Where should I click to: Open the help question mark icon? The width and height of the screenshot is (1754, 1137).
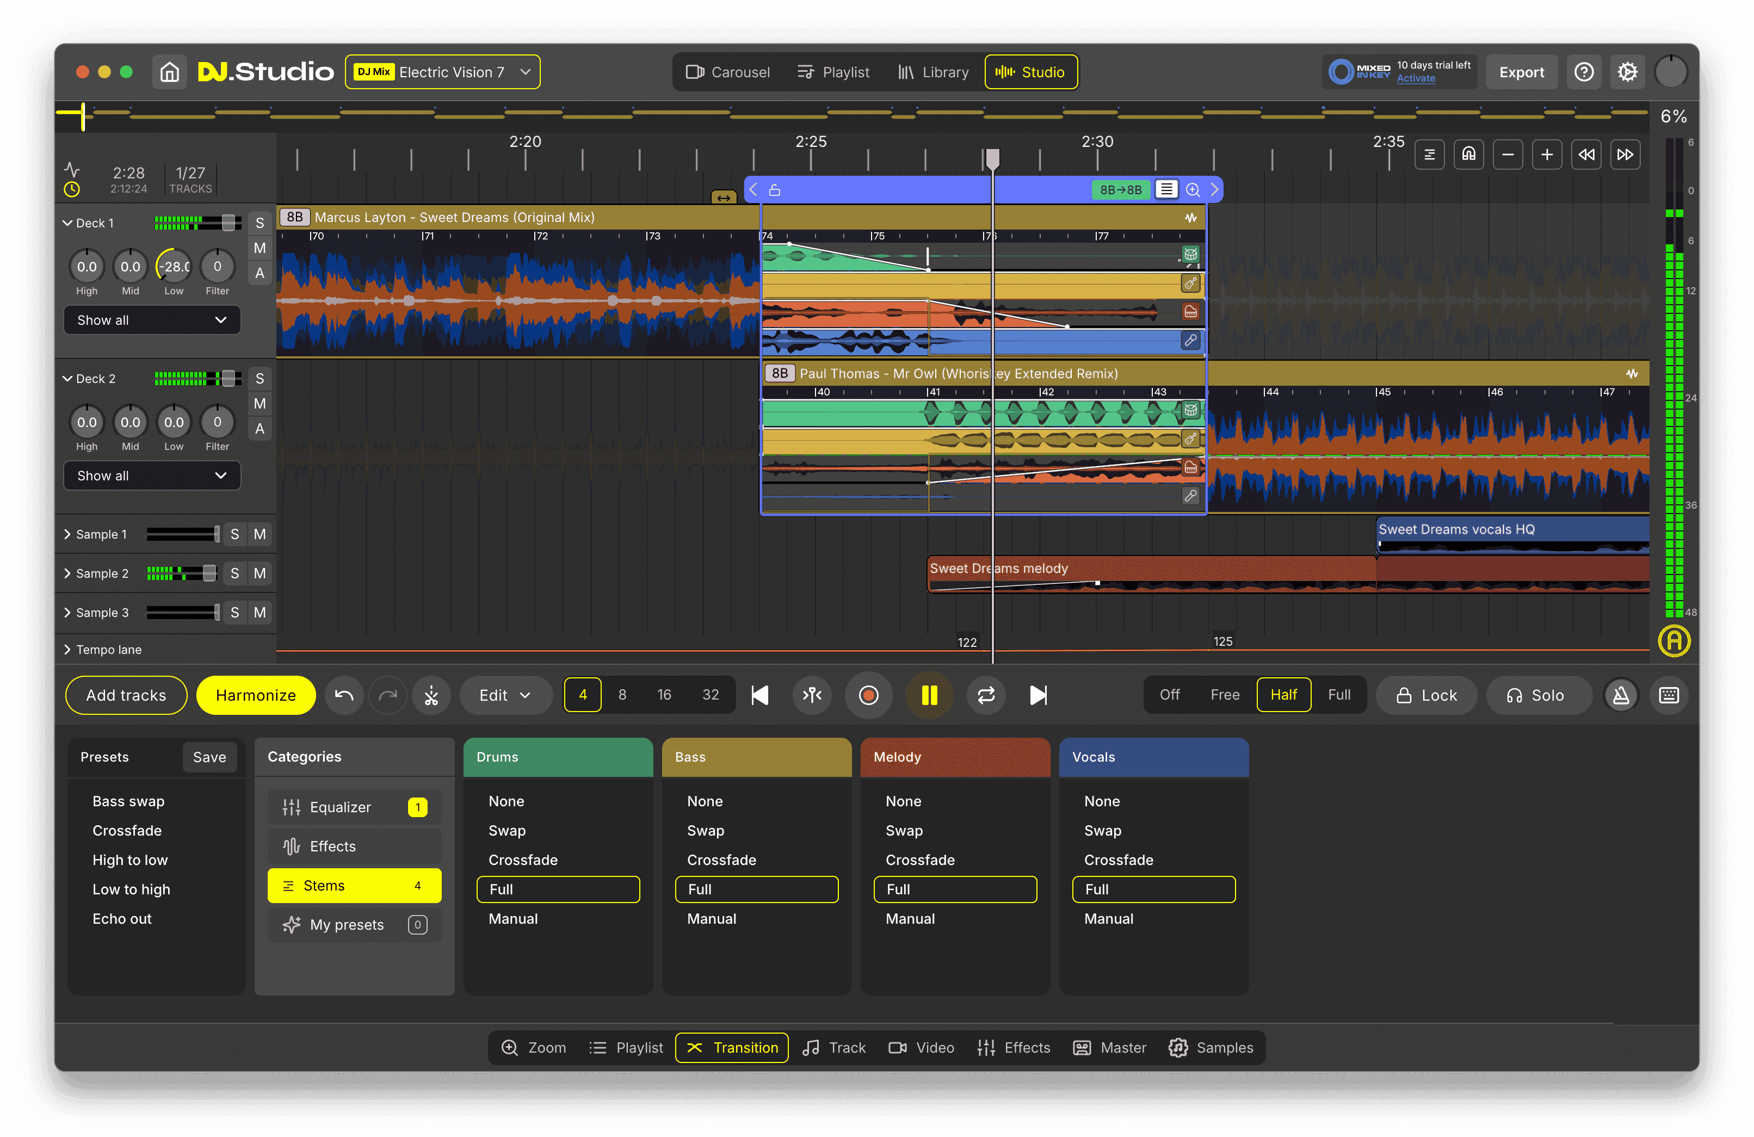pyautogui.click(x=1584, y=72)
